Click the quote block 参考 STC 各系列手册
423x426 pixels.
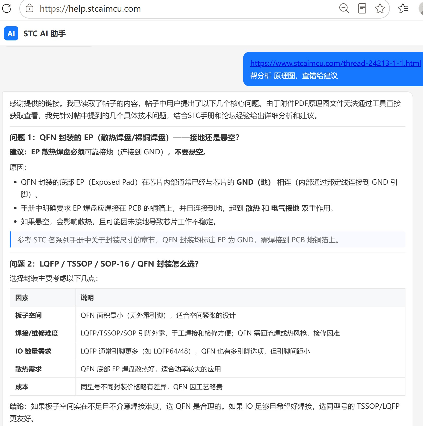click(x=208, y=240)
